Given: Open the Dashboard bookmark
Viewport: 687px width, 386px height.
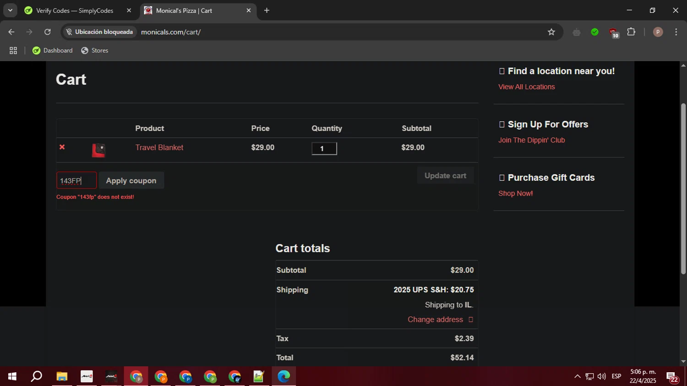Looking at the screenshot, I should click(53, 50).
